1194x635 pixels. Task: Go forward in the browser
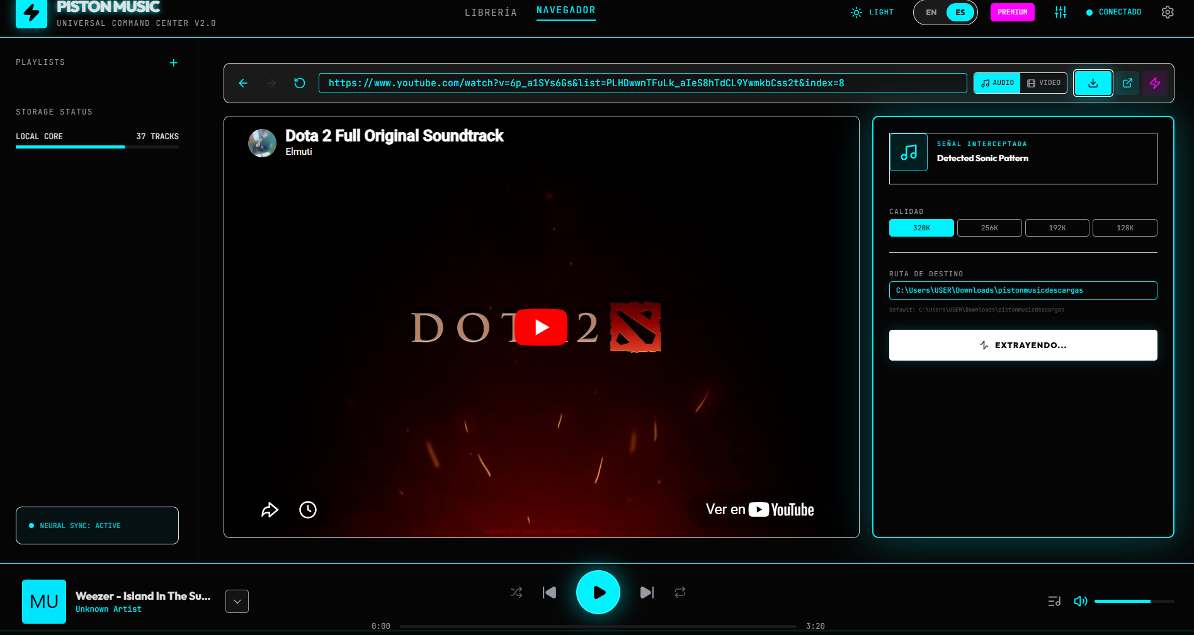(x=271, y=83)
